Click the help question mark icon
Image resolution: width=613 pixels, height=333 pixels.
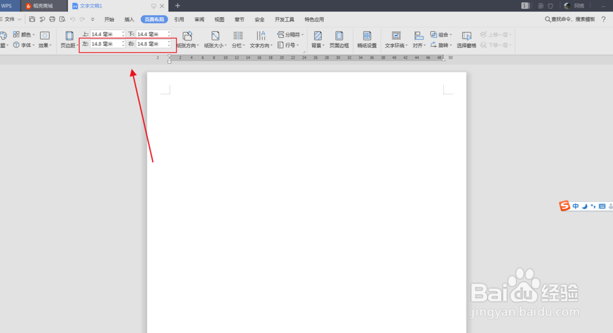click(603, 19)
